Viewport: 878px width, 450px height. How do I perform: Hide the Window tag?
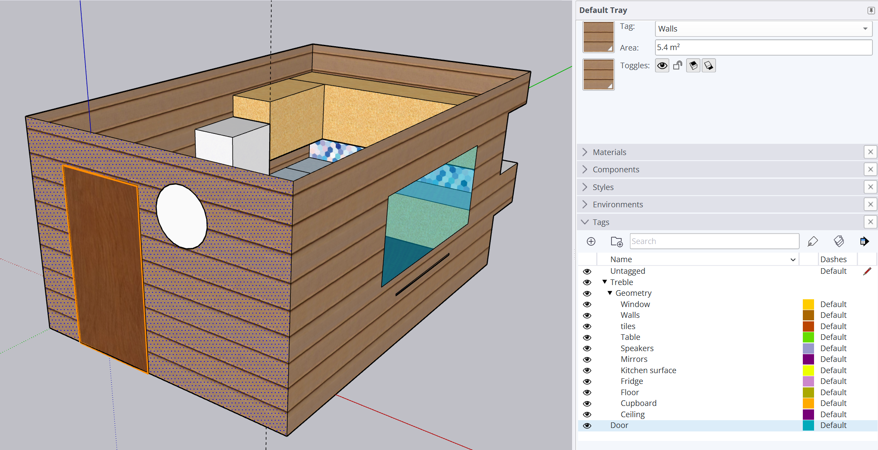587,304
